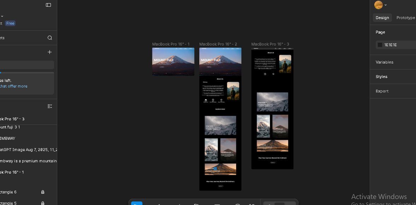Switch to the Design tab

coord(382,18)
